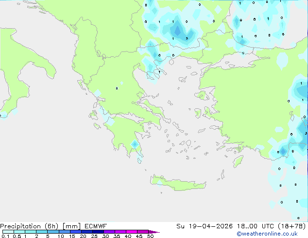Select the 25–30 mm dark navy legend swatch
The image size is (308, 238).
coord(98,232)
